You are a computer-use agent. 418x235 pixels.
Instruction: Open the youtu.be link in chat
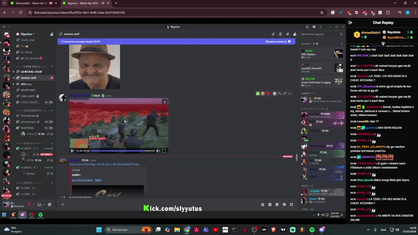coord(104,164)
